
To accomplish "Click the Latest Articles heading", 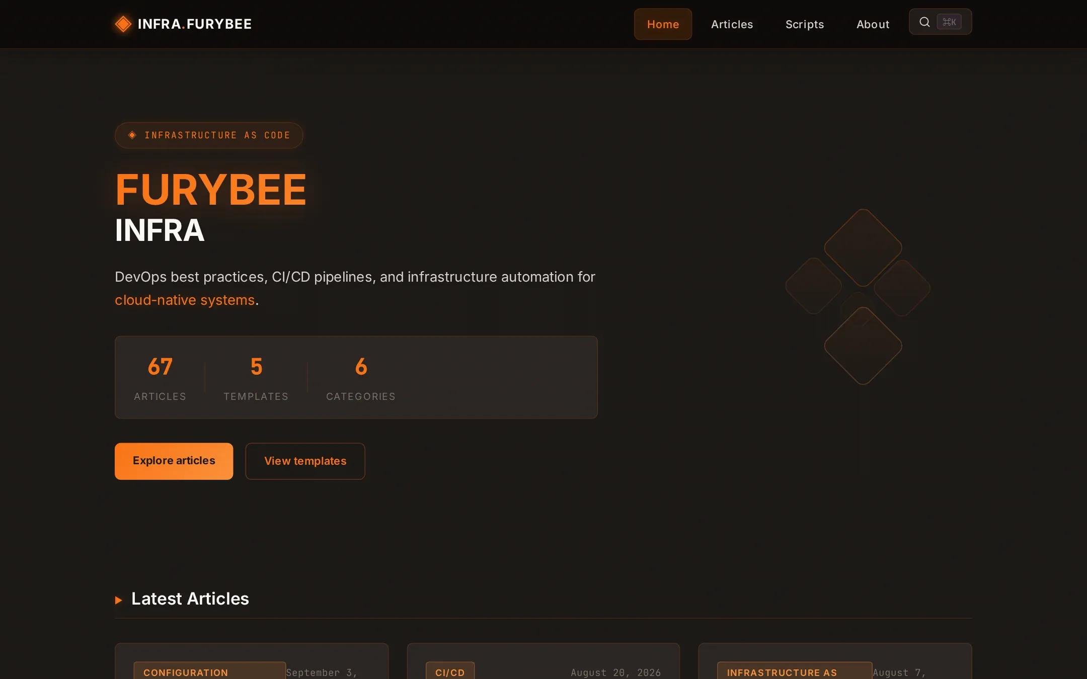I will [x=190, y=599].
